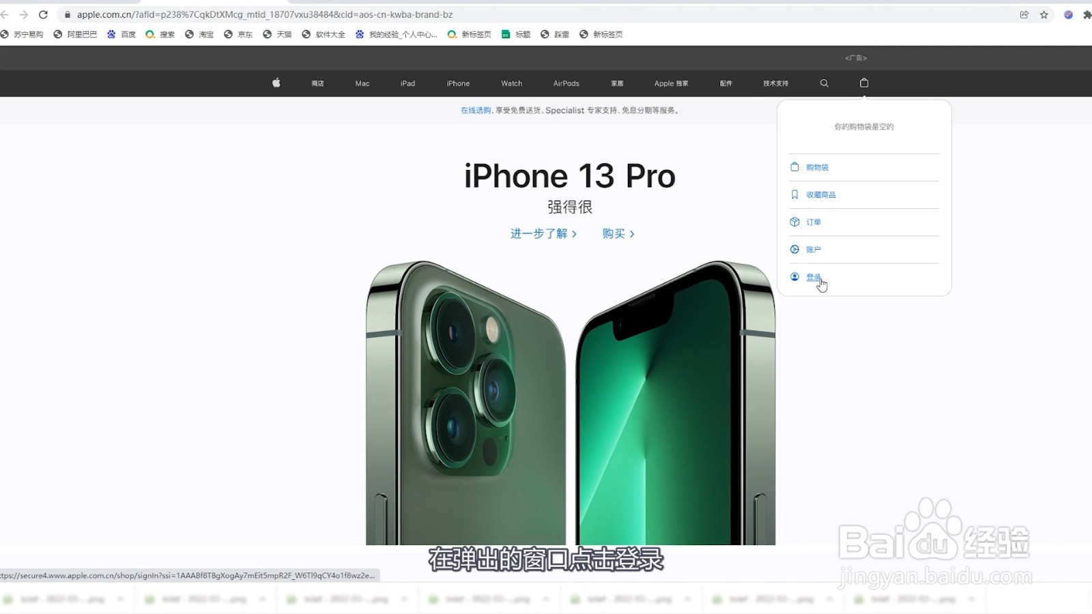This screenshot has width=1092, height=614.
Task: Open the 淘宝 bookmark
Action: coord(199,34)
